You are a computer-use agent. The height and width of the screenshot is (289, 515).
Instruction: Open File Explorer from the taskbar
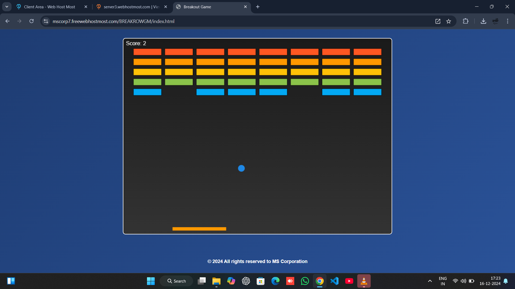pos(216,281)
